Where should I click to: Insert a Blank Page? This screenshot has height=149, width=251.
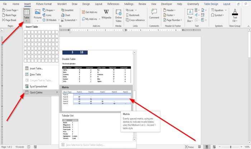[x=9, y=15]
